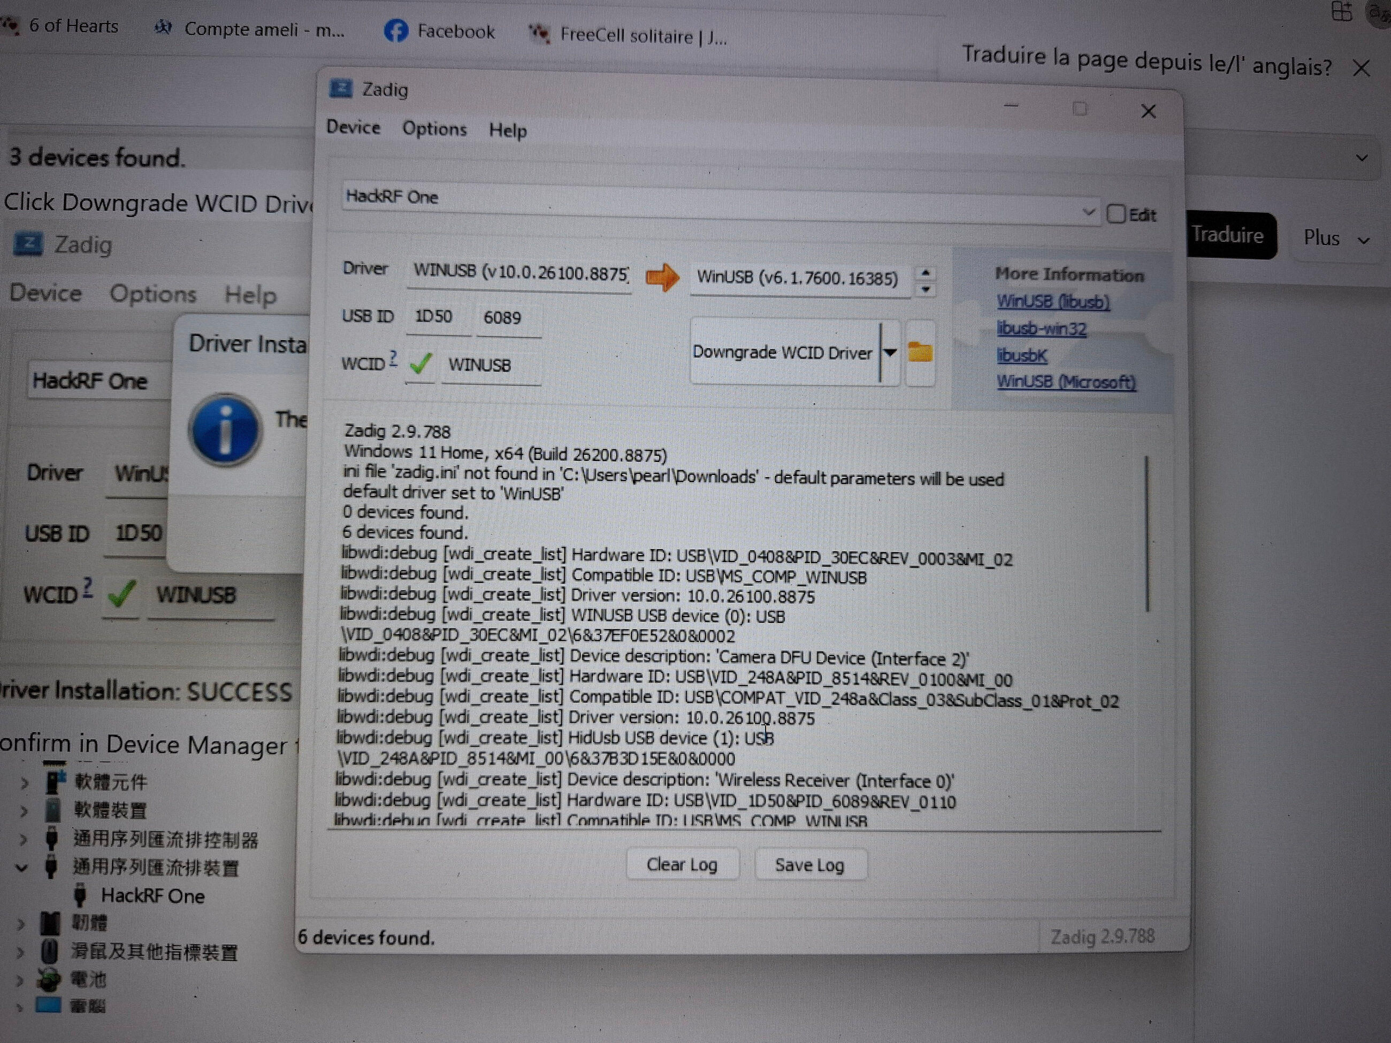This screenshot has height=1043, width=1391.
Task: Click the WCID question mark link in the front Zadig window
Action: point(393,358)
